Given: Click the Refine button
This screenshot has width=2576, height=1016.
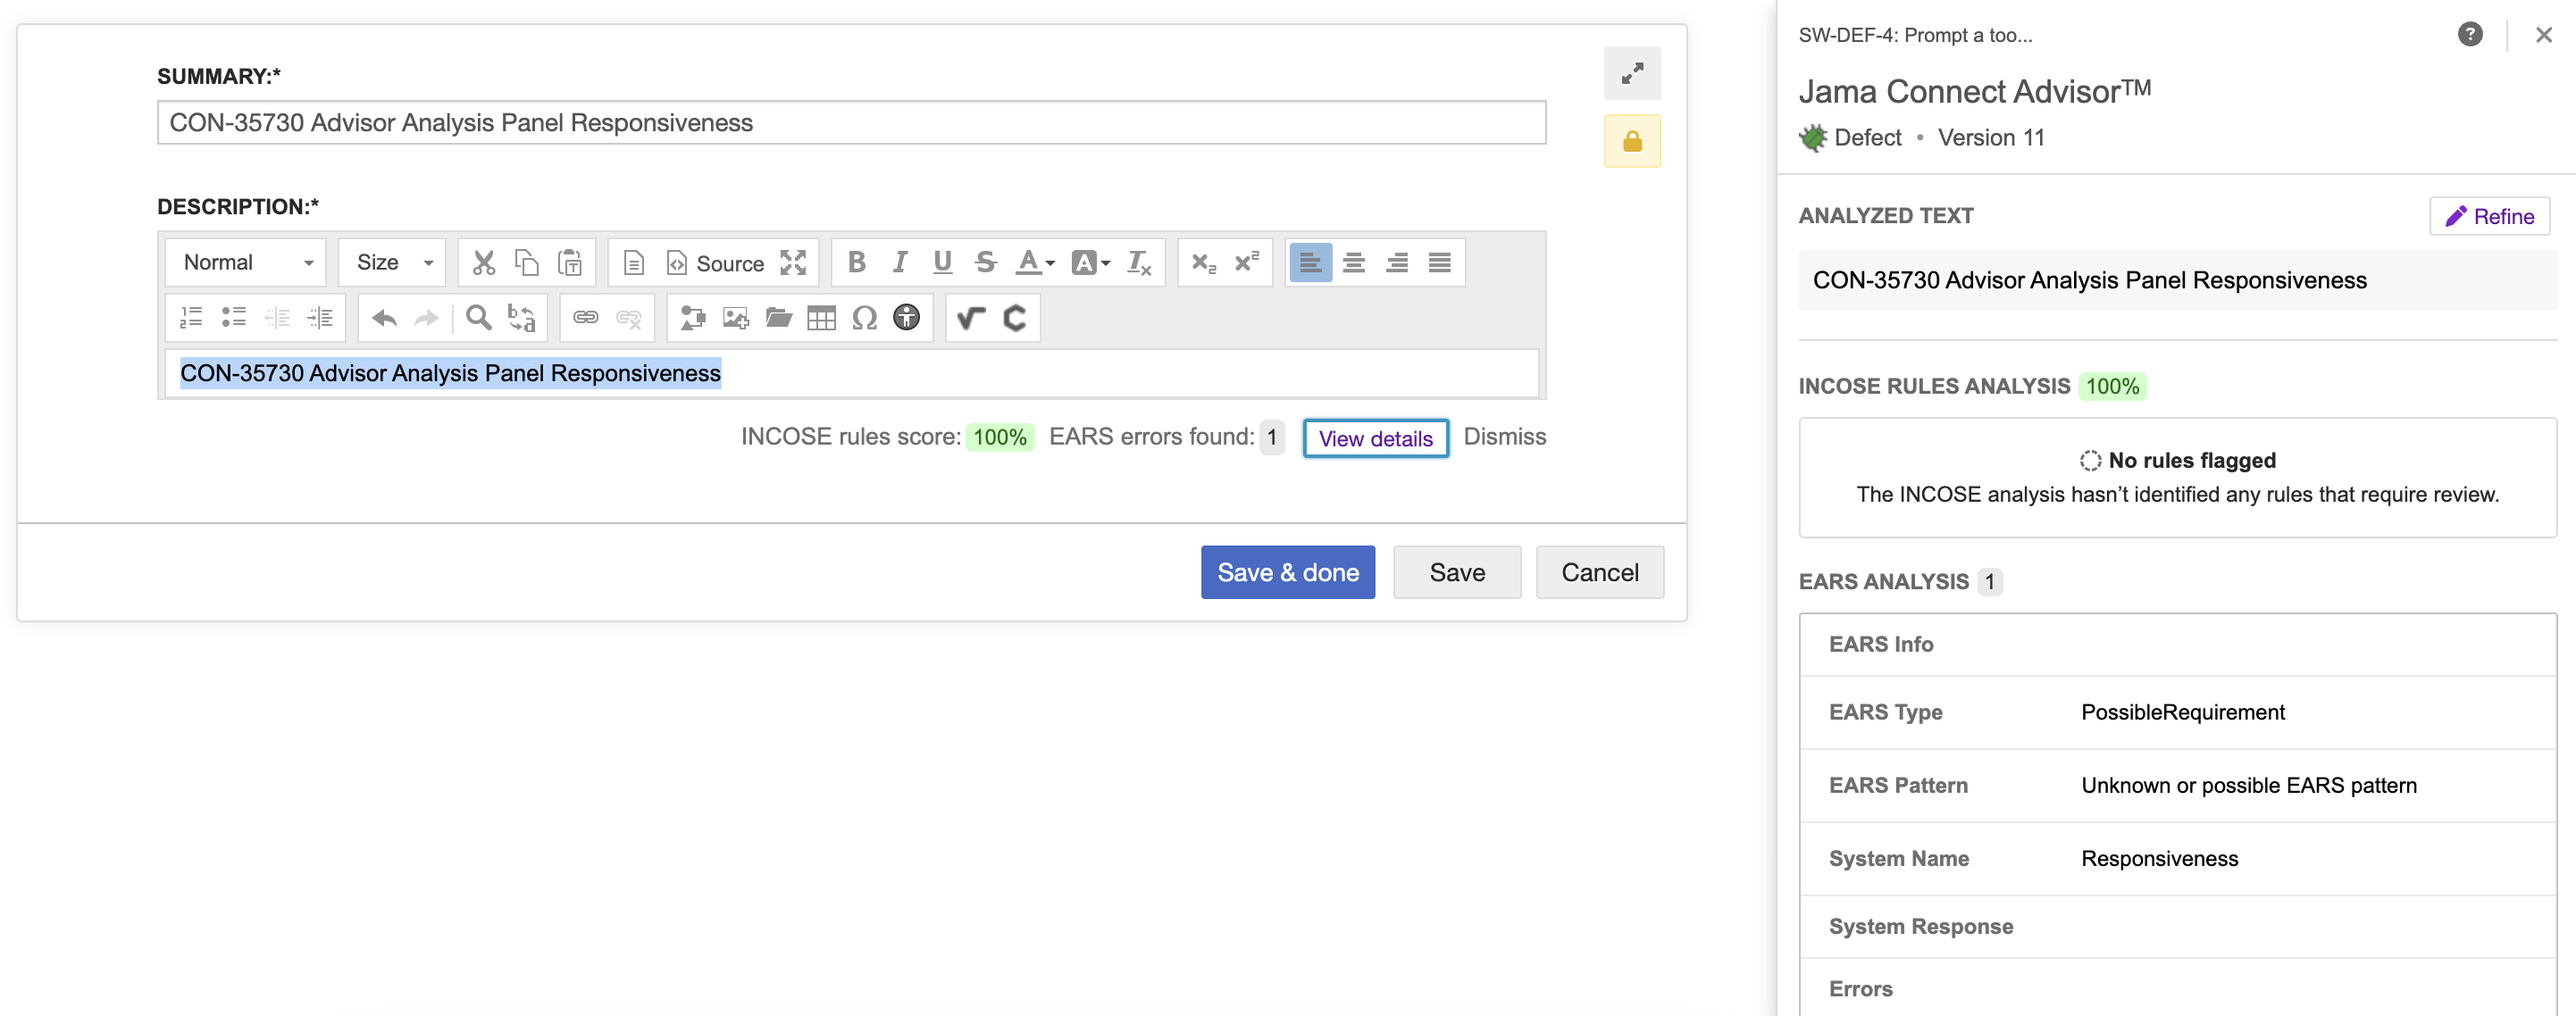Looking at the screenshot, I should tap(2489, 216).
